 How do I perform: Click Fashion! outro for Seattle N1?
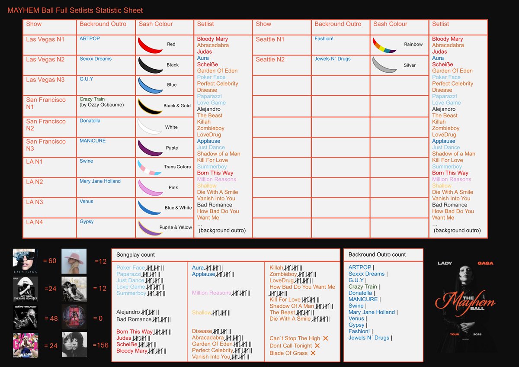click(324, 39)
